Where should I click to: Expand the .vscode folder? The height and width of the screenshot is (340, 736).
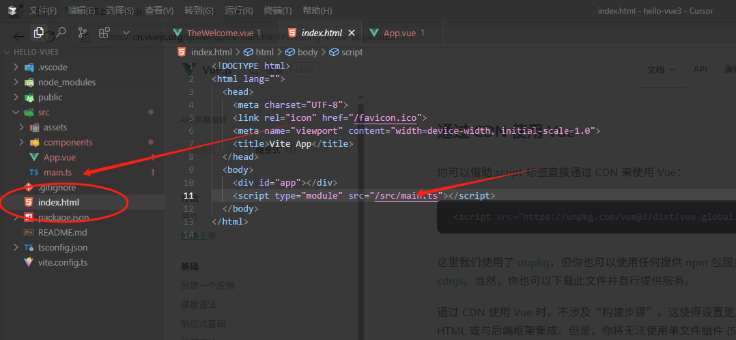[16, 67]
